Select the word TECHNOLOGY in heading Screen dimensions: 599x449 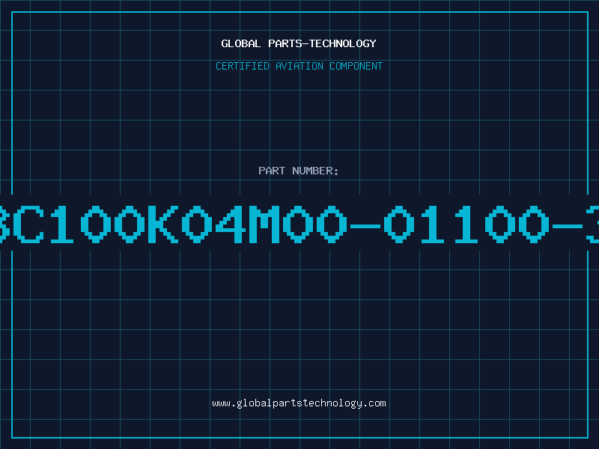343,43
